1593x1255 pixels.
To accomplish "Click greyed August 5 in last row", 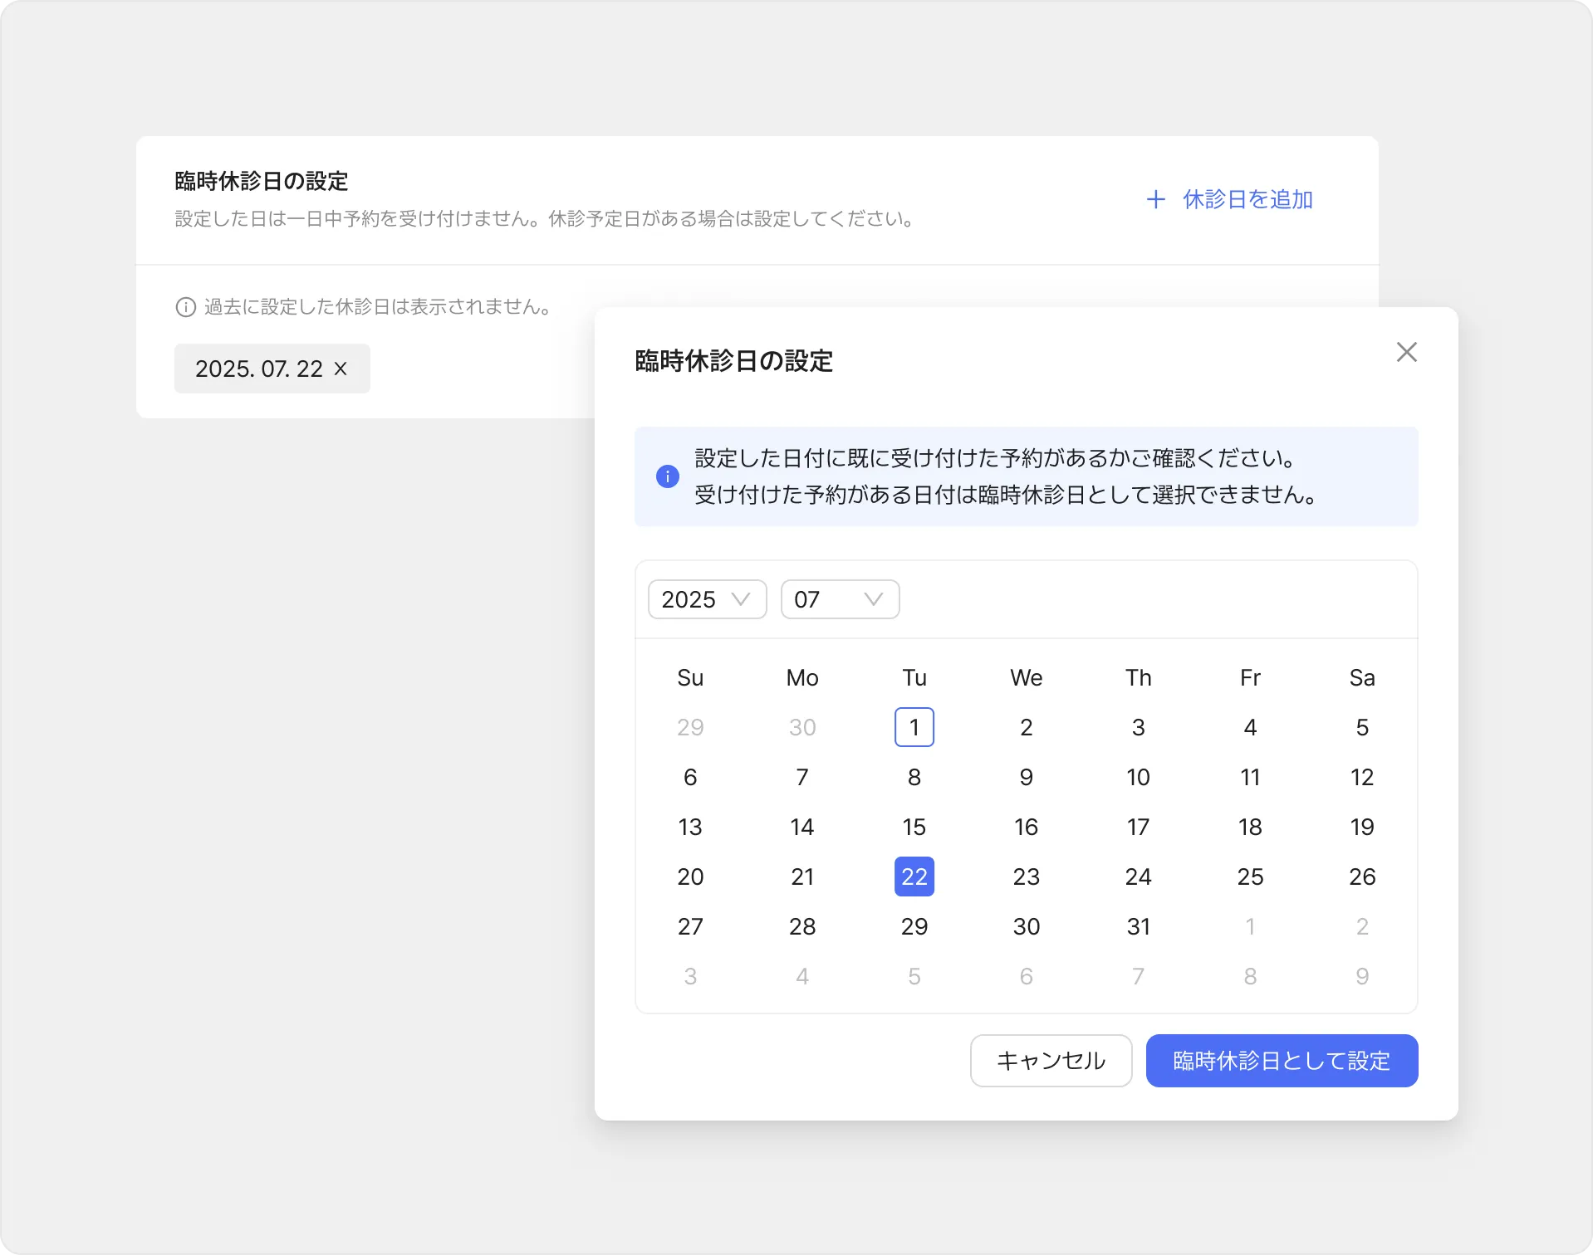I will click(x=914, y=976).
